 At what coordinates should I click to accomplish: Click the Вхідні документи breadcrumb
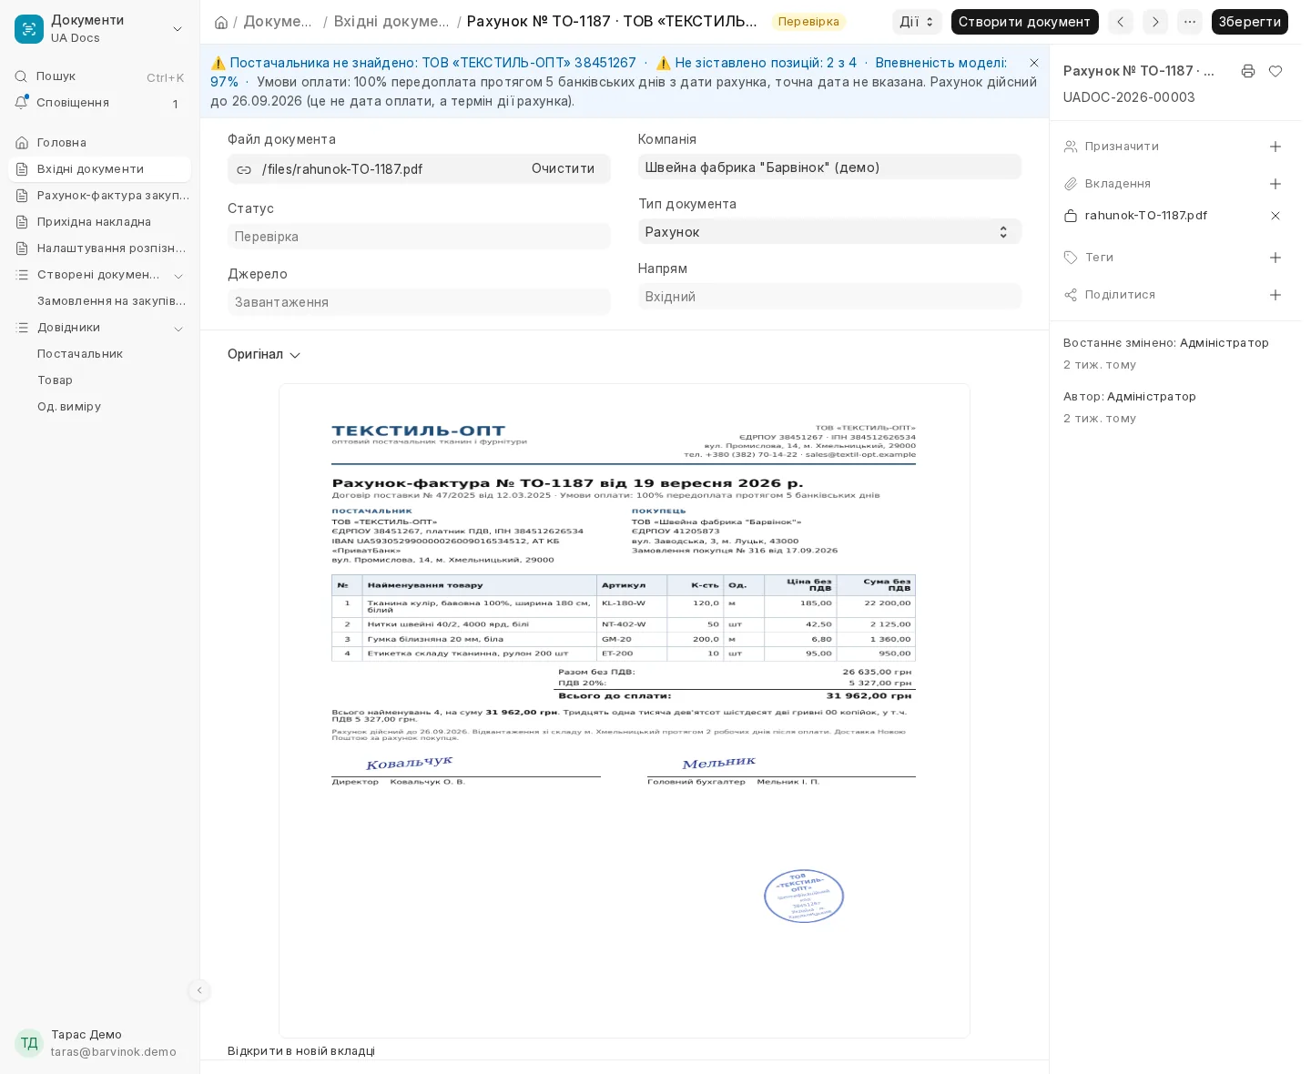[391, 22]
